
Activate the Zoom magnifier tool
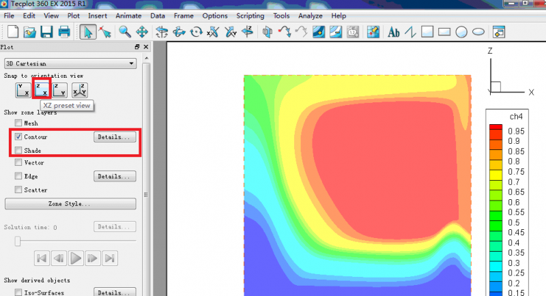125,32
